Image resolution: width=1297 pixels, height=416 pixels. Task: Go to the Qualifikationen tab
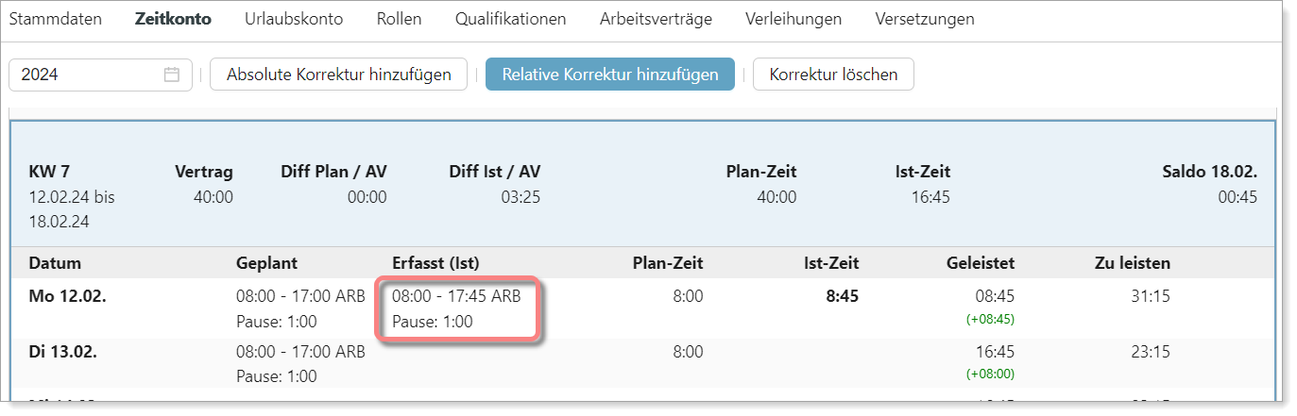pyautogui.click(x=511, y=19)
